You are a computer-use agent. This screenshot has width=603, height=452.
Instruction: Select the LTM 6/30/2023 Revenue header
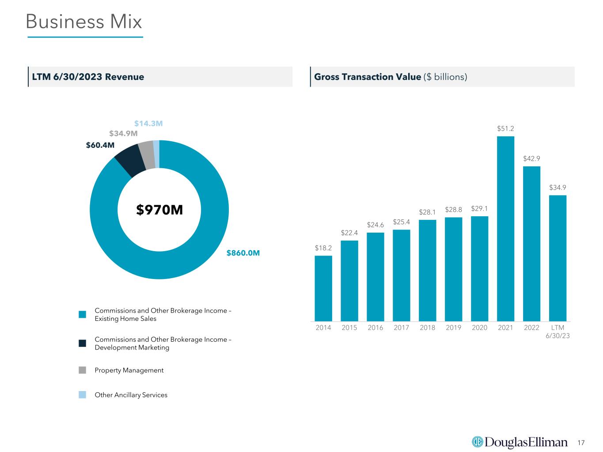(x=88, y=77)
